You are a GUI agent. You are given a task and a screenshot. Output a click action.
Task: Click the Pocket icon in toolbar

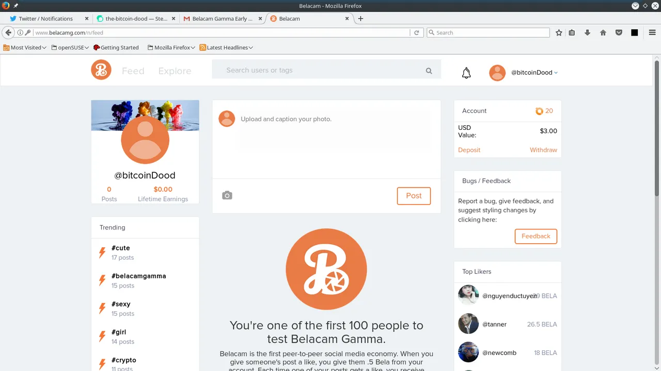(x=619, y=32)
